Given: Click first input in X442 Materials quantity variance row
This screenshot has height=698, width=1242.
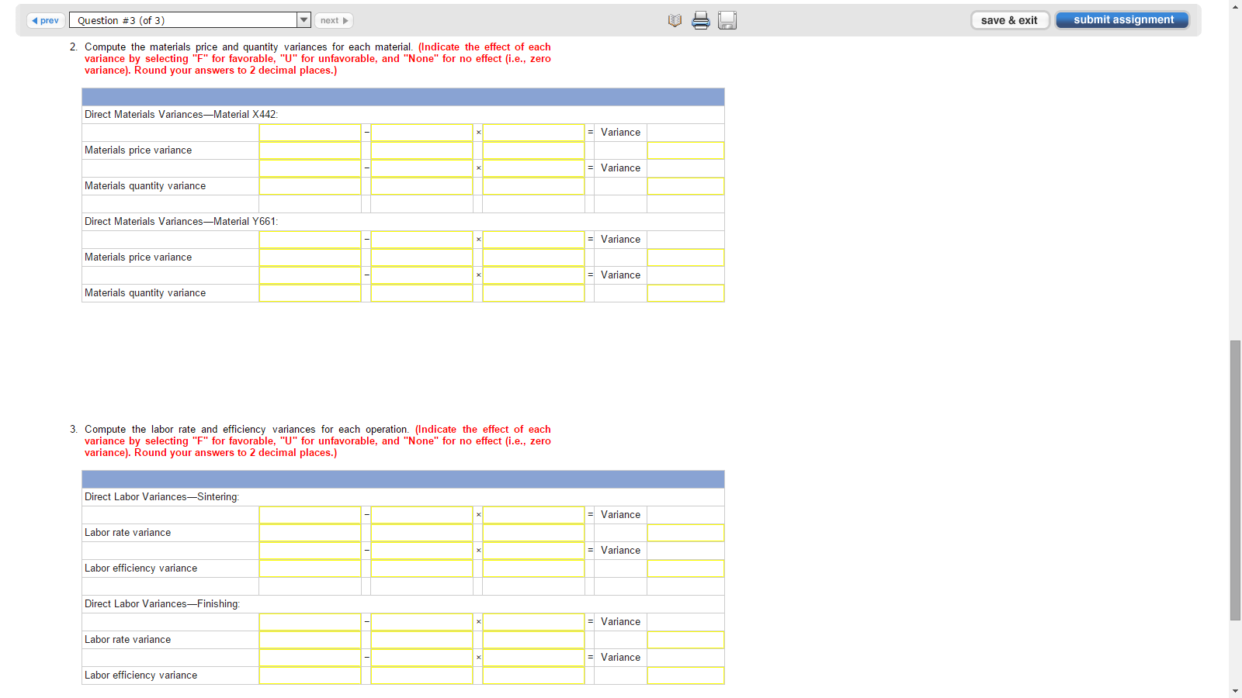Looking at the screenshot, I should 310,186.
